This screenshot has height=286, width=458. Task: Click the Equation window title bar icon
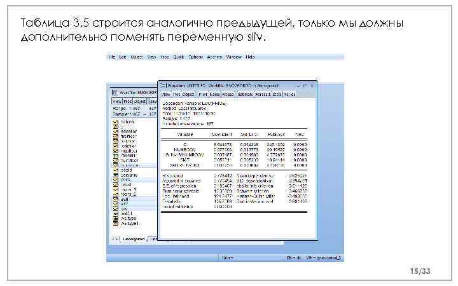(163, 86)
